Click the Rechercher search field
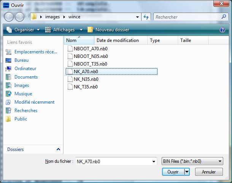This screenshot has height=183, width=232. tap(186, 17)
